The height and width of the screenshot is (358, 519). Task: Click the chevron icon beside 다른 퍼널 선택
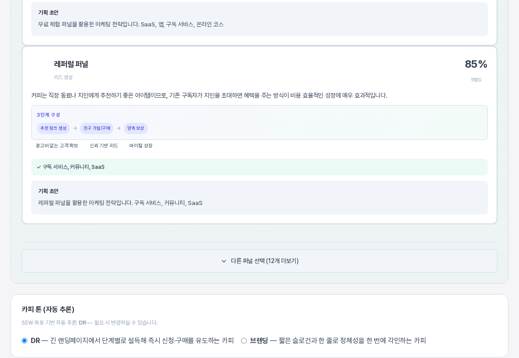point(224,261)
